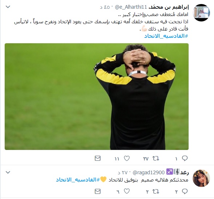Viewport: 214px width, 199px height.
Task: Open Ibrahim's profile avatar picture
Action: pos(201,13)
